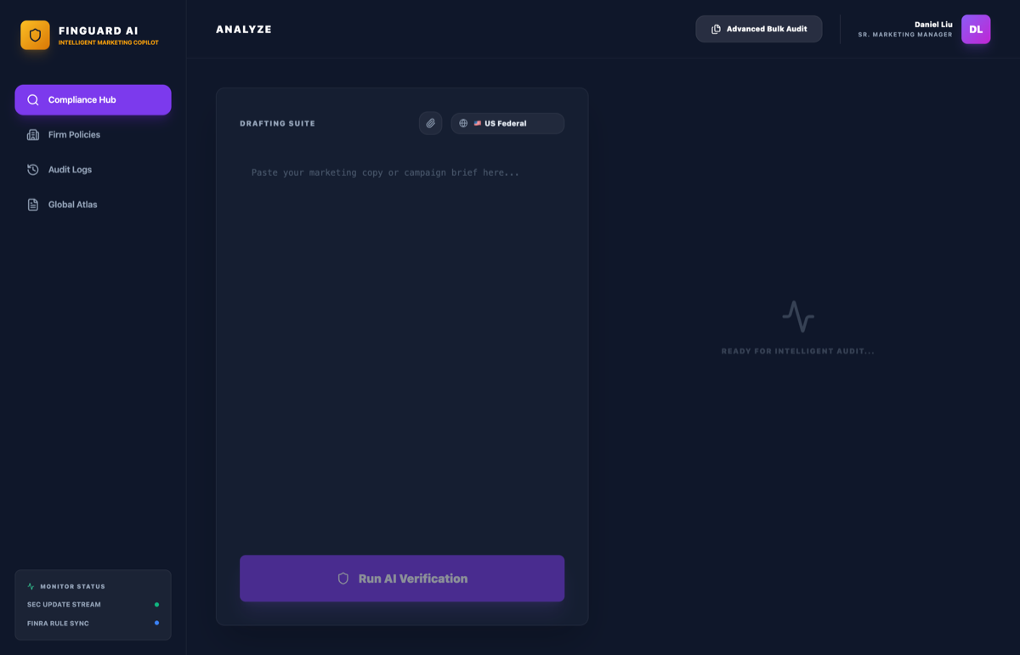Go to the Firm Policies page
This screenshot has height=655, width=1020.
[93, 134]
